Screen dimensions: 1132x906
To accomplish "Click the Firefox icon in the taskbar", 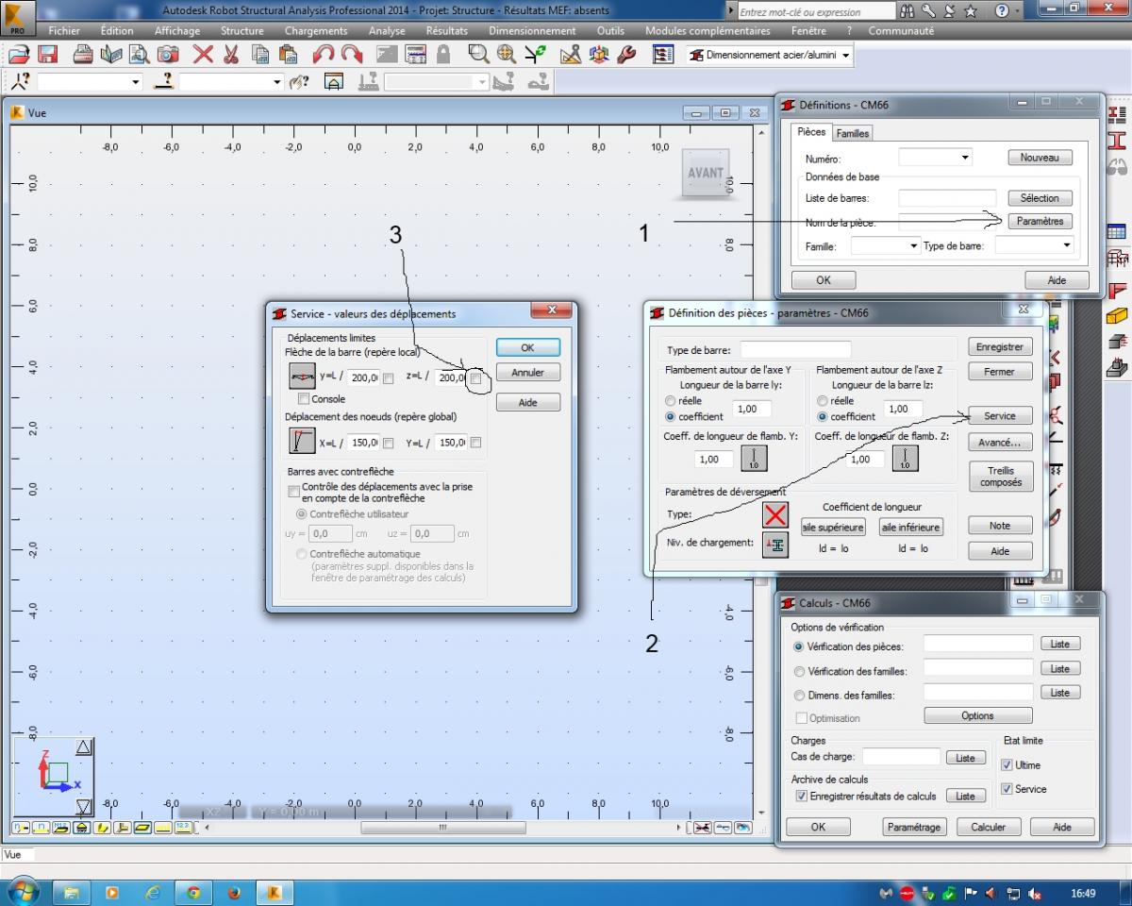I will (234, 892).
